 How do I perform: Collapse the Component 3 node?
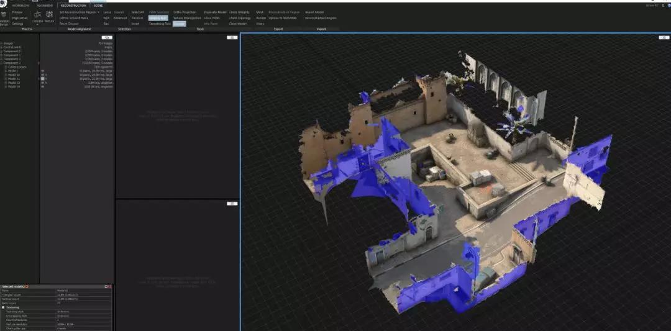pyautogui.click(x=1, y=63)
